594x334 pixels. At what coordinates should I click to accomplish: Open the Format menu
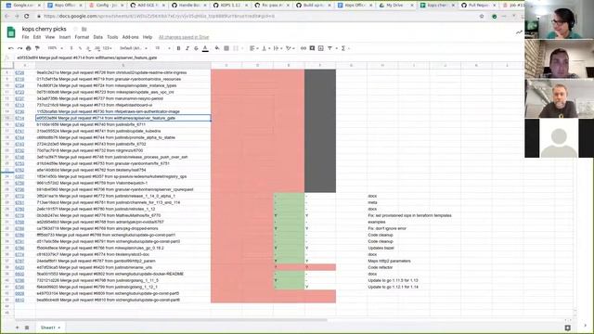pos(82,37)
